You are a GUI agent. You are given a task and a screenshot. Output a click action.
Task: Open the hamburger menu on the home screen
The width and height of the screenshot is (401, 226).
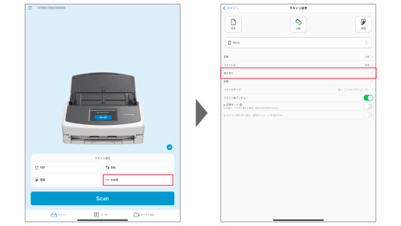[x=30, y=8]
